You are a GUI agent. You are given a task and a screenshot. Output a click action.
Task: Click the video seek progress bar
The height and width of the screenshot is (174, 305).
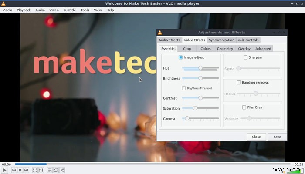(152, 164)
